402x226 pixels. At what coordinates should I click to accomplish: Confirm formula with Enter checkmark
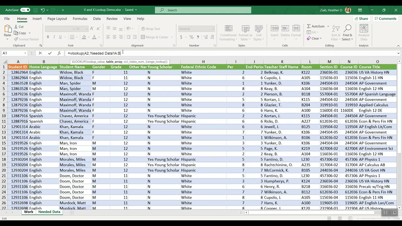[x=50, y=53]
